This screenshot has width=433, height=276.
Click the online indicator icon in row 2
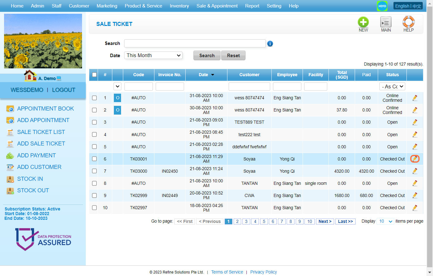tap(118, 110)
